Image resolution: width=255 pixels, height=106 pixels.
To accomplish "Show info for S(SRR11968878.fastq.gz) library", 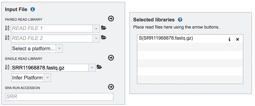I will pos(229,39).
